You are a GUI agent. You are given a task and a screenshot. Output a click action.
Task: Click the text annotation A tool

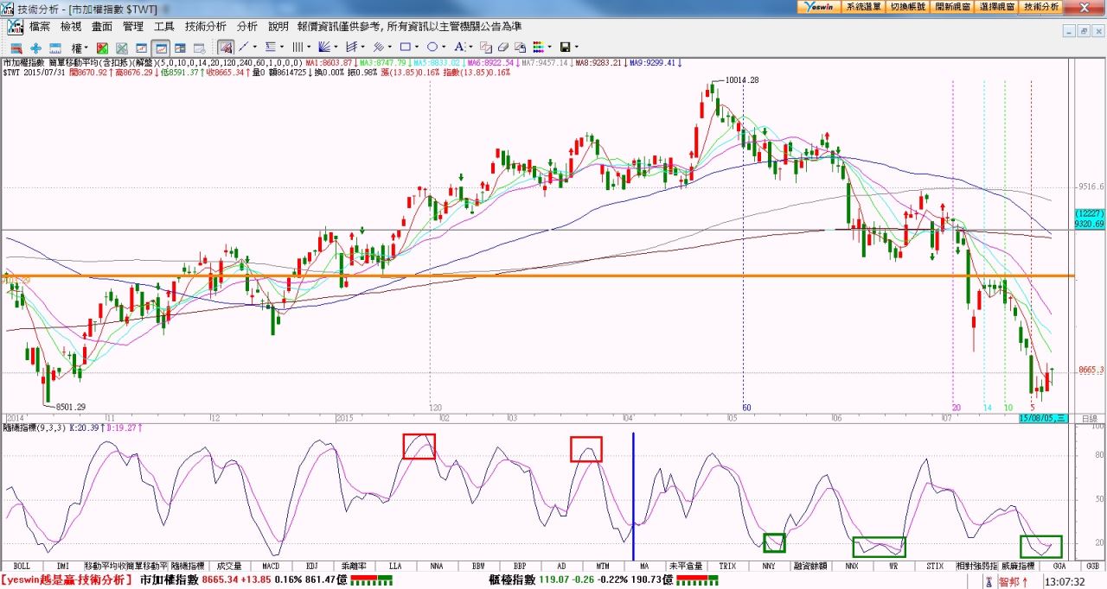(458, 47)
